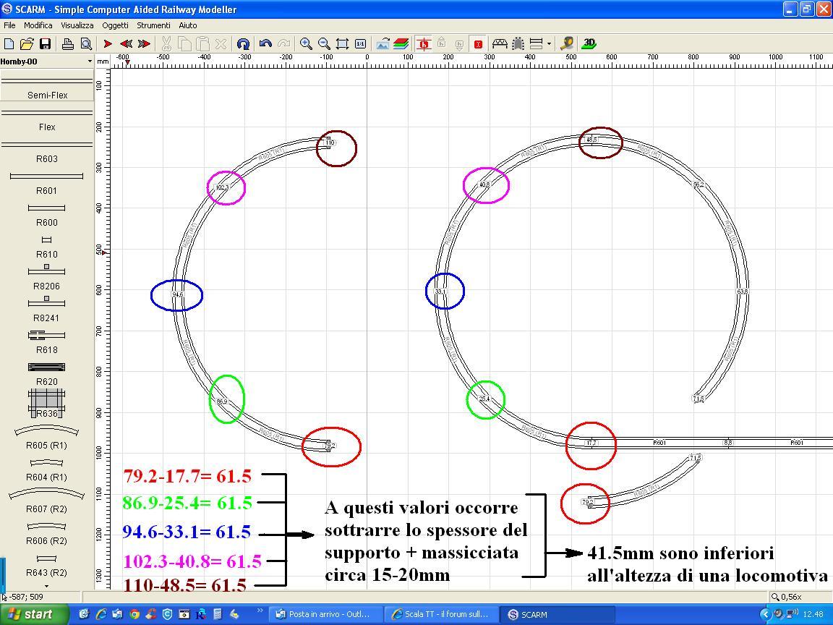
Task: Open the Strumenti menu
Action: (153, 25)
